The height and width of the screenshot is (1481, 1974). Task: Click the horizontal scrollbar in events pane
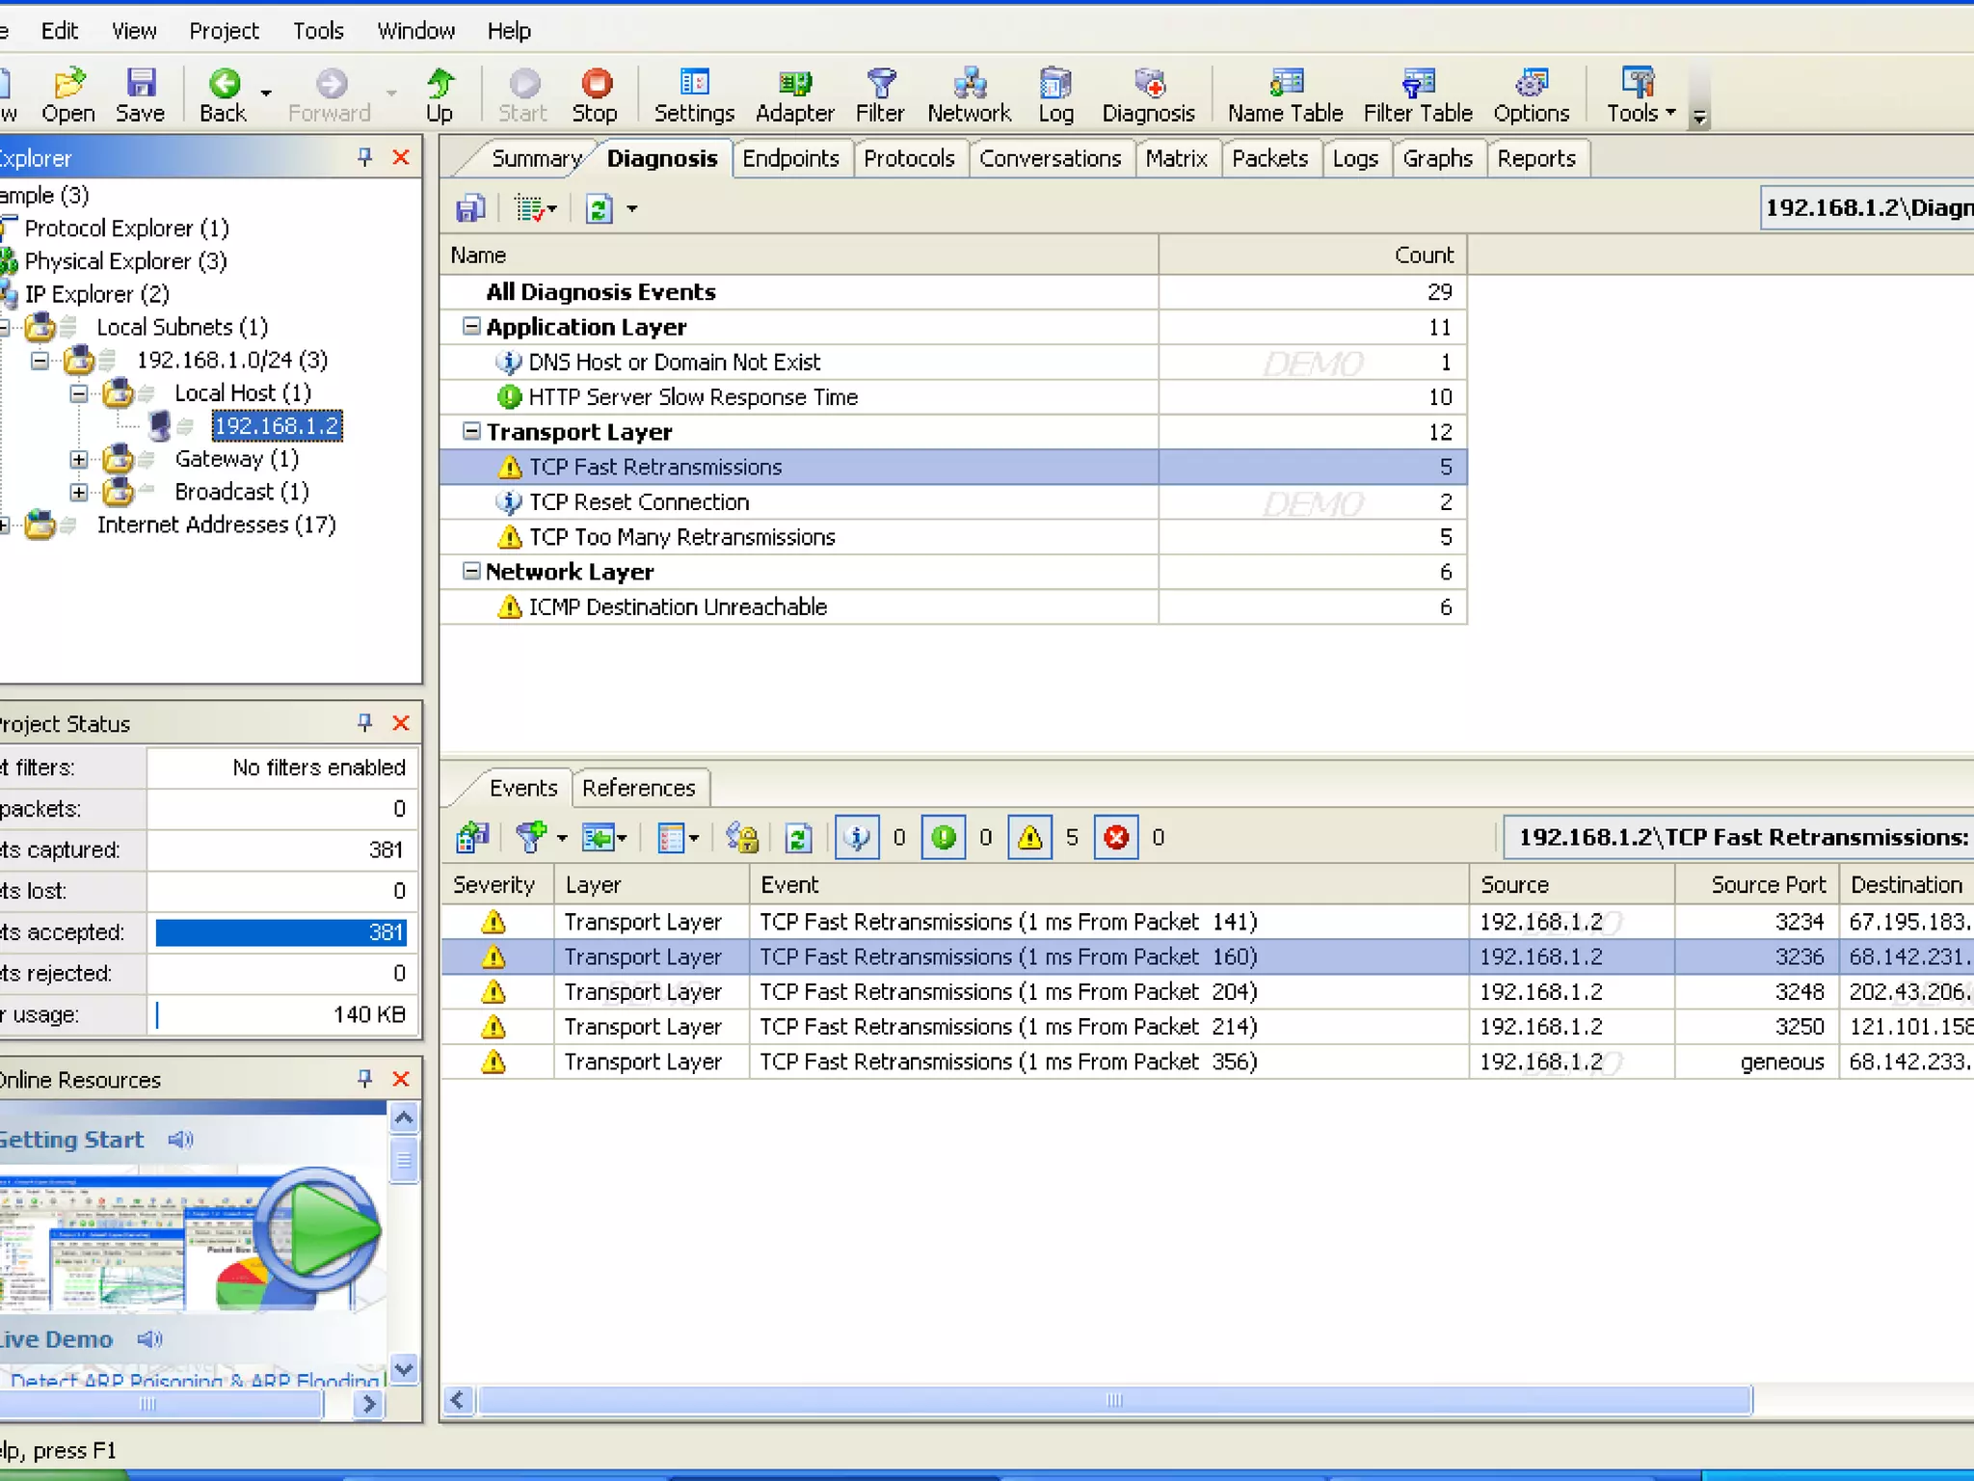[x=1113, y=1400]
